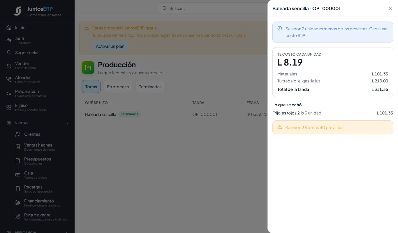This screenshot has height=233, width=398.
Task: Click the Sugerencias lightbulb icon
Action: coord(9,53)
